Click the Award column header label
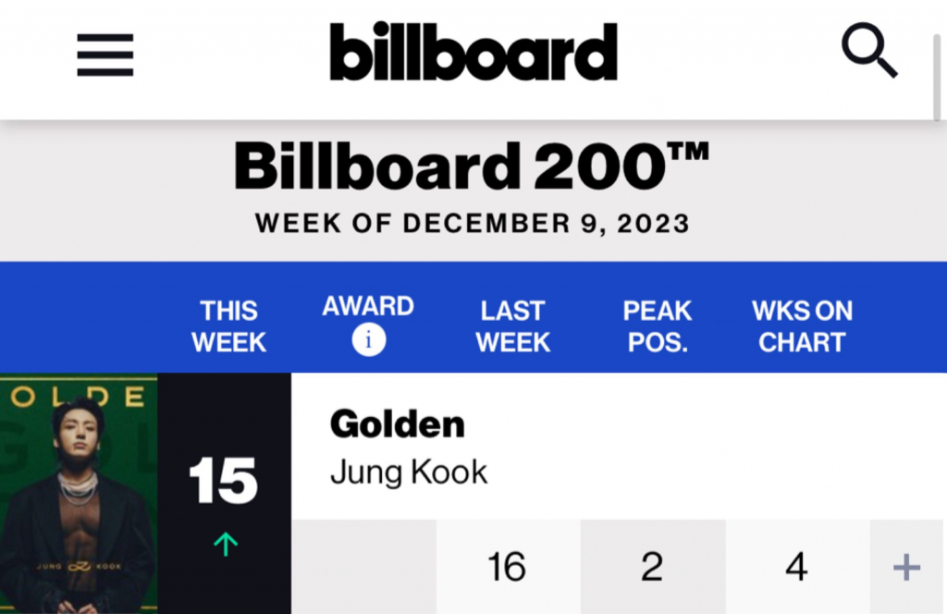The width and height of the screenshot is (947, 614). [x=368, y=306]
